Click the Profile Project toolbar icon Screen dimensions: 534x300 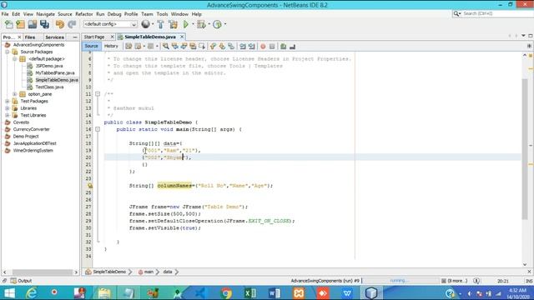[217, 24]
